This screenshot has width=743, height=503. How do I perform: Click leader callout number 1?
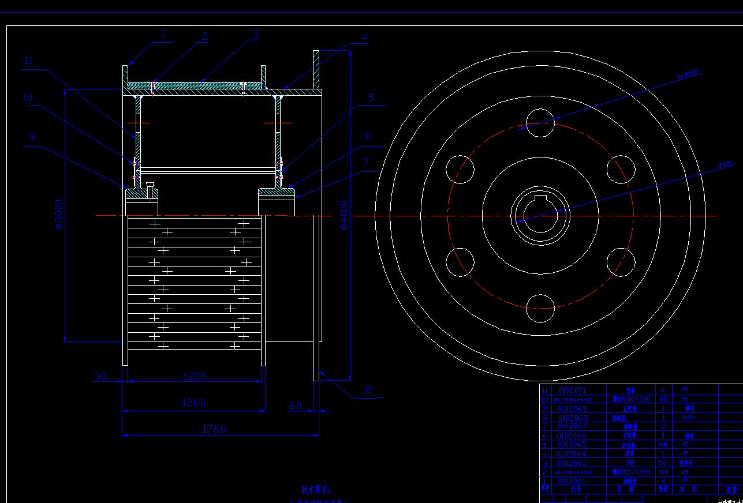pos(163,33)
